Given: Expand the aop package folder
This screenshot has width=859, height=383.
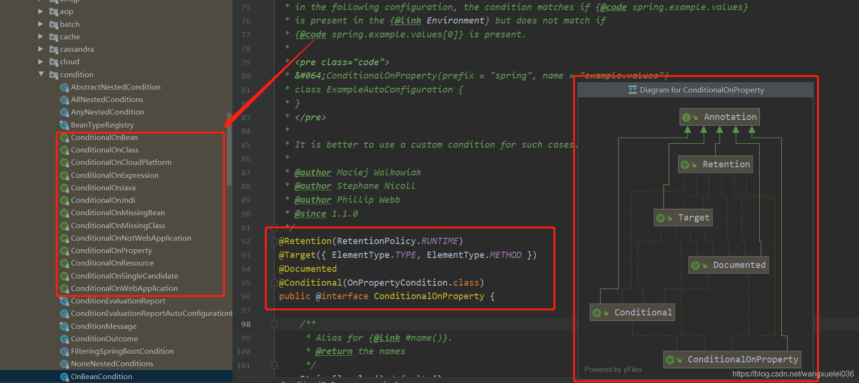Looking at the screenshot, I should [41, 11].
